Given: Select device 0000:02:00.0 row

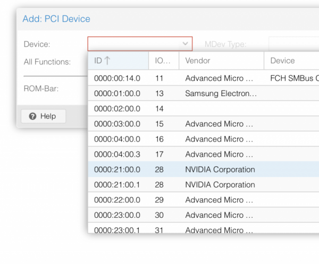Looking at the screenshot, I should (x=117, y=108).
